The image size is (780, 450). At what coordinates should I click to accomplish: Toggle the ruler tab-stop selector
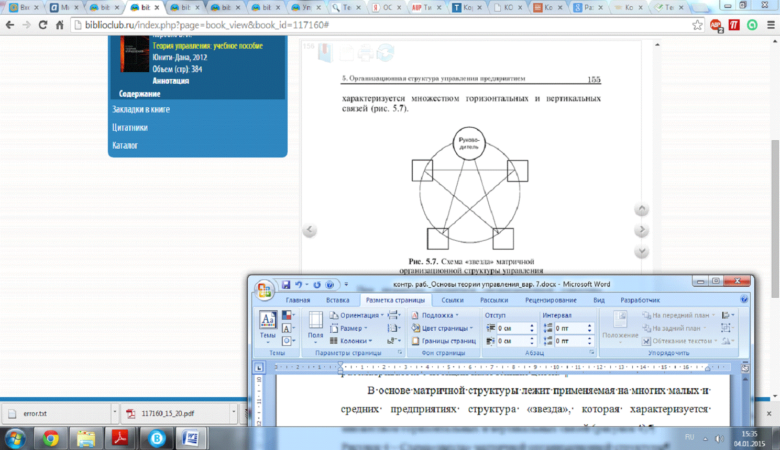(x=259, y=367)
